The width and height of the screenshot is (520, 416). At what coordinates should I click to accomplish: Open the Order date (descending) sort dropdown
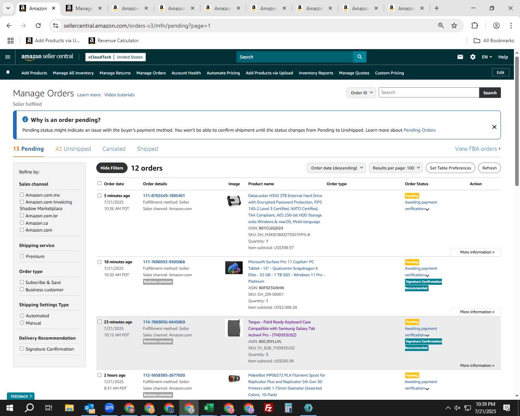(x=336, y=168)
